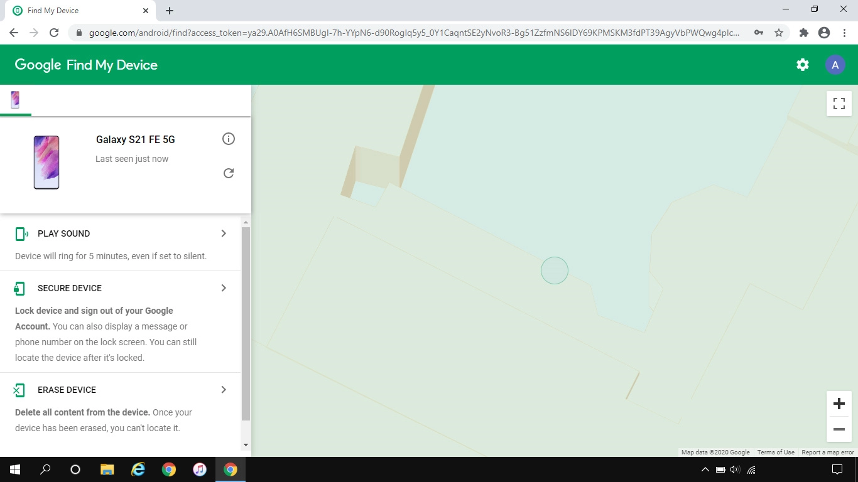Click the Last seen just now text
The width and height of the screenshot is (858, 482).
132,159
